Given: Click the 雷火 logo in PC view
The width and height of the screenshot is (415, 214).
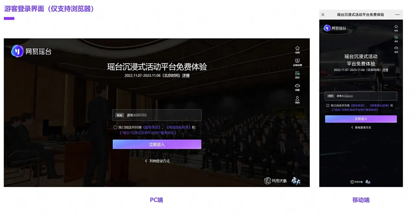Looking at the screenshot, I should (296, 181).
